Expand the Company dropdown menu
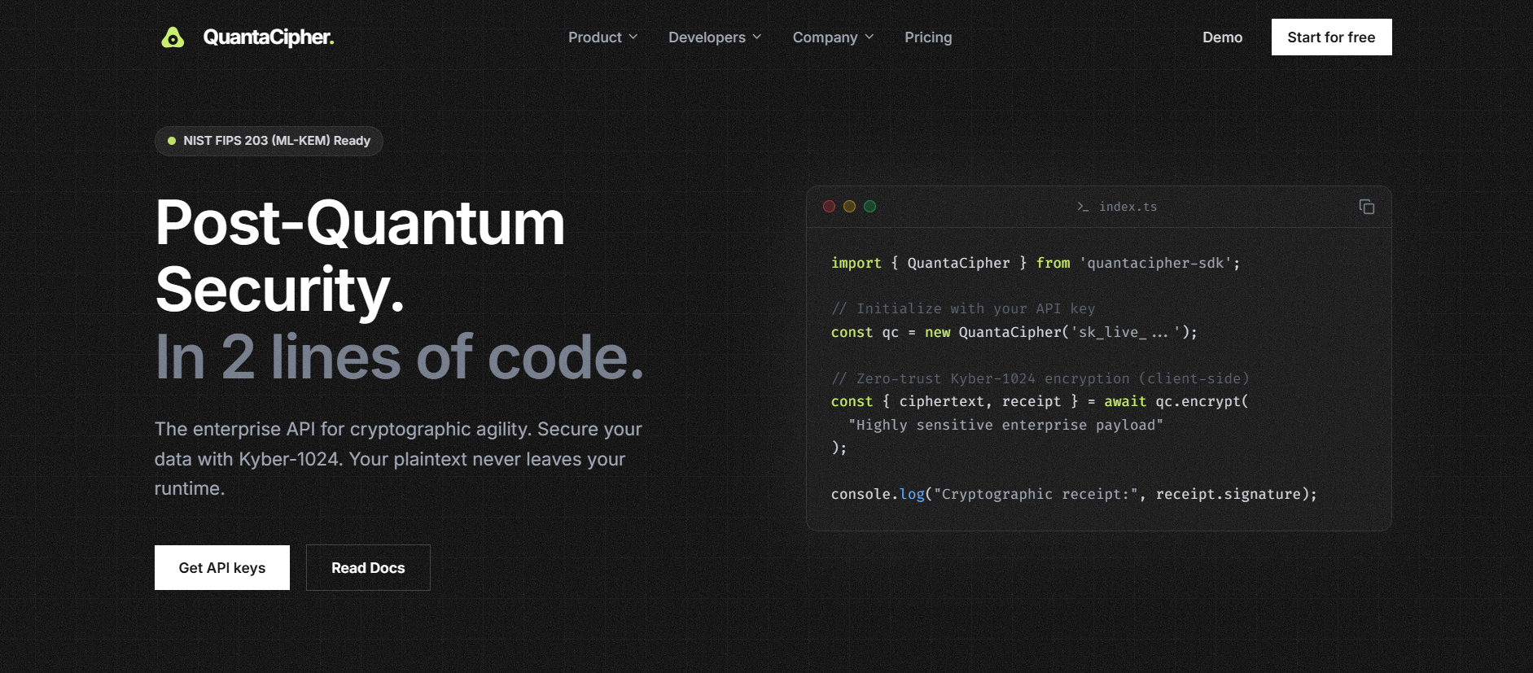This screenshot has width=1533, height=673. [x=833, y=37]
